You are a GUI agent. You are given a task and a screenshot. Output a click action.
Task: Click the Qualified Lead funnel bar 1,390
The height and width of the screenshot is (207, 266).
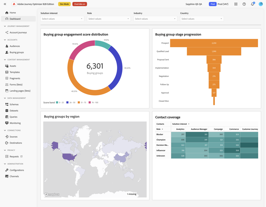click(x=214, y=52)
